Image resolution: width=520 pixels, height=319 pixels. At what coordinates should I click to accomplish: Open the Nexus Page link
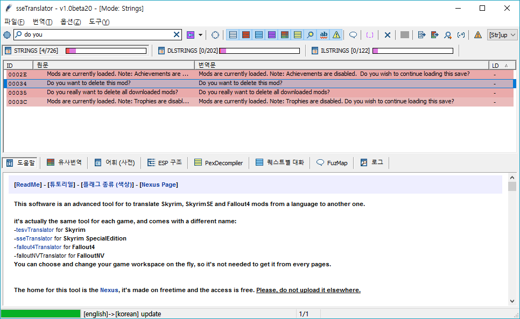(x=158, y=185)
